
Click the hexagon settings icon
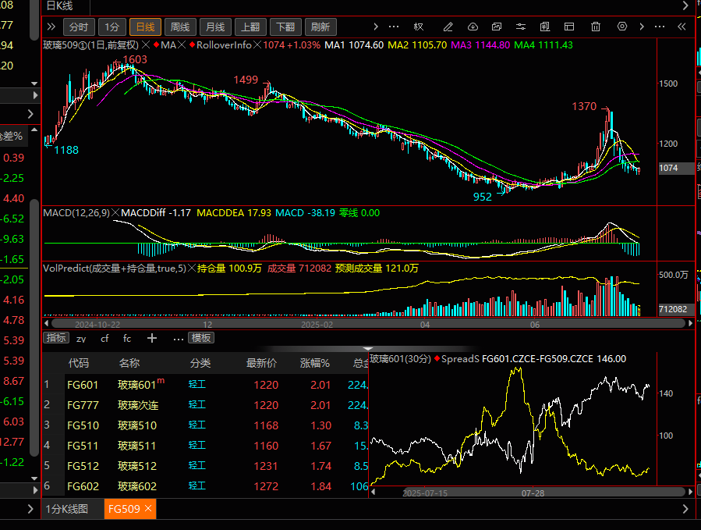pos(621,27)
